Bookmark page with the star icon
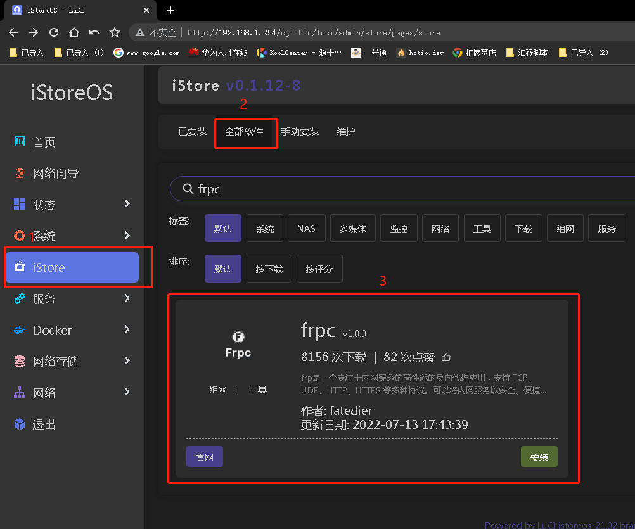Viewport: 635px width, 529px height. coord(115,32)
